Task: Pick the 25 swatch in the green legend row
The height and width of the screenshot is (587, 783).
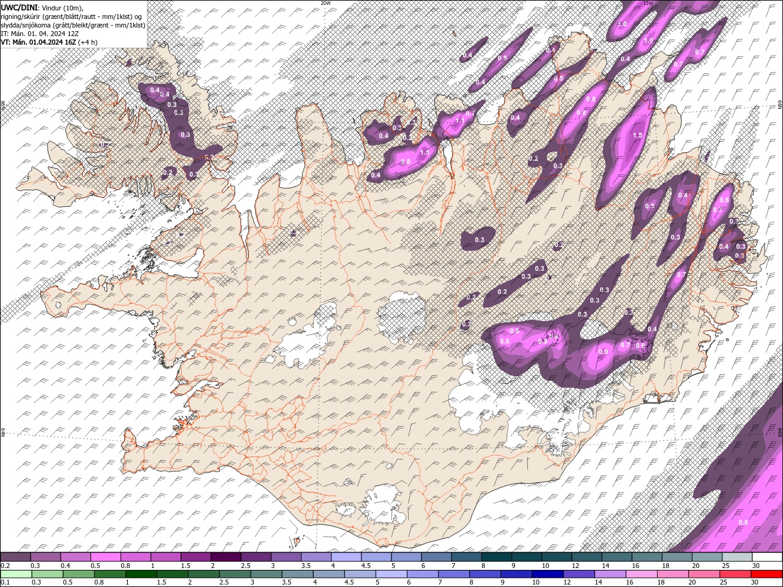Action: coord(734,574)
